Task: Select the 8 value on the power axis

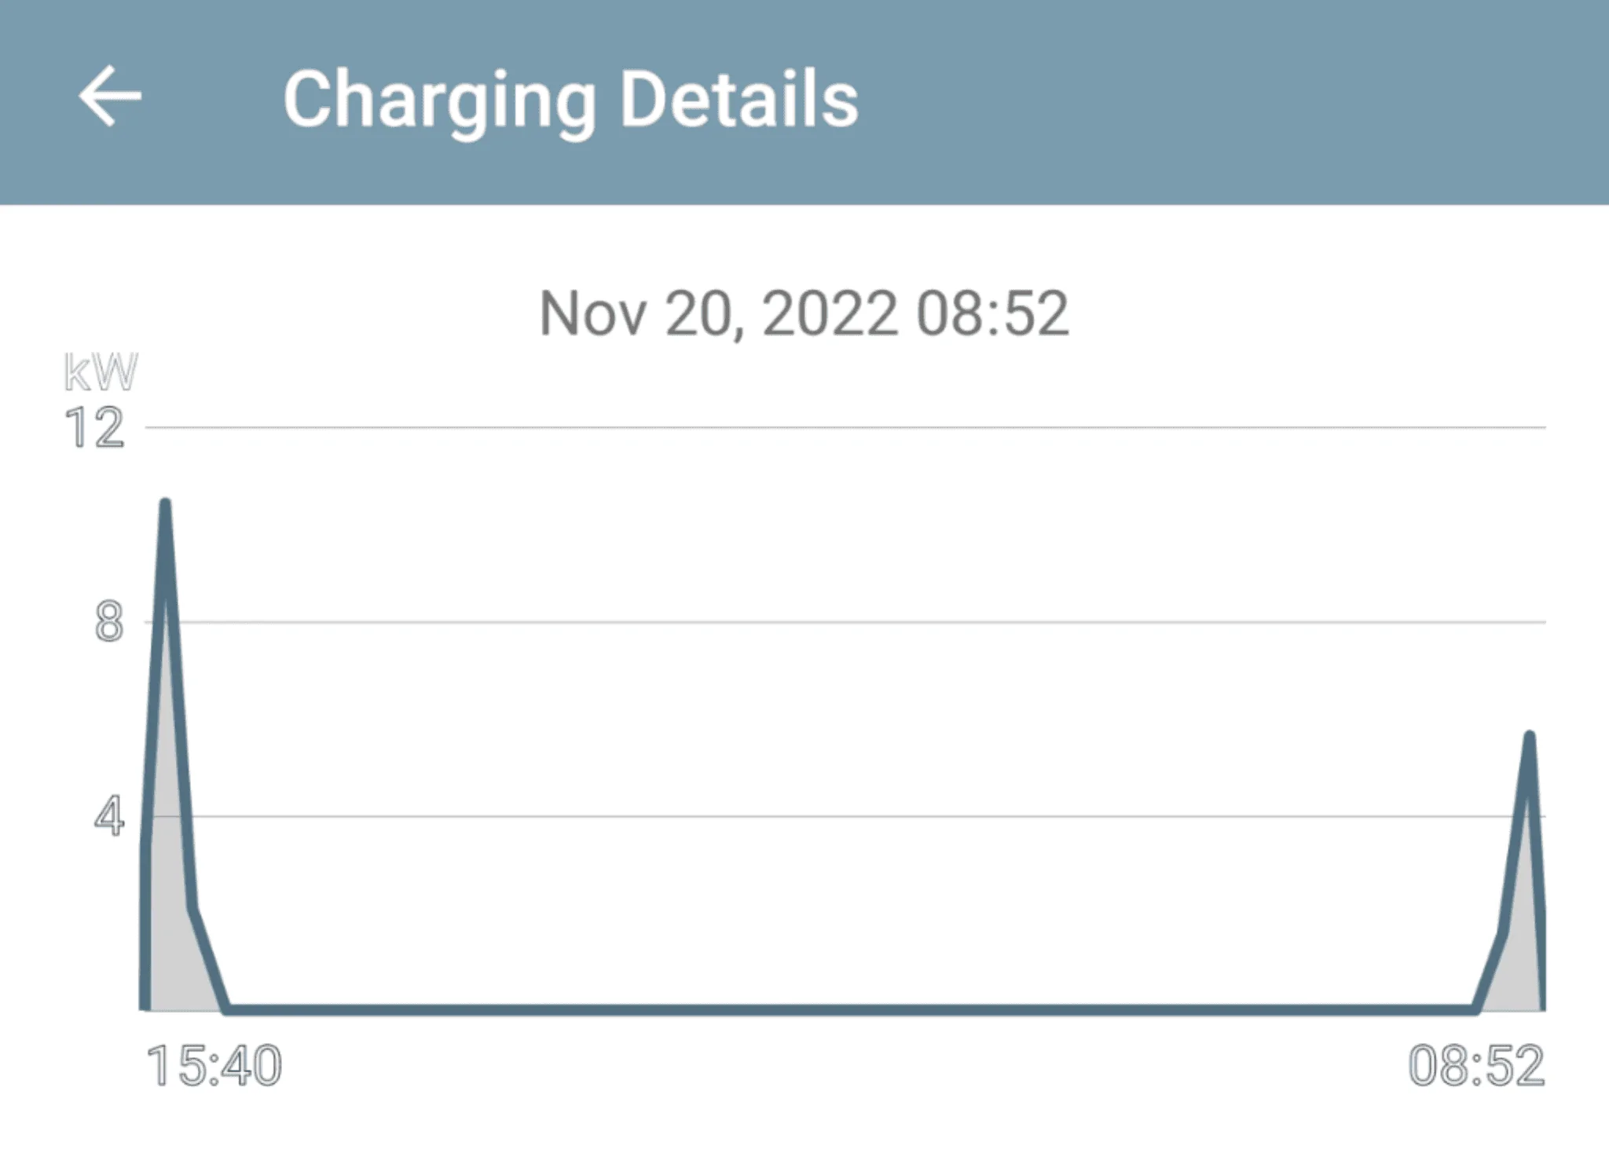Action: [x=108, y=622]
